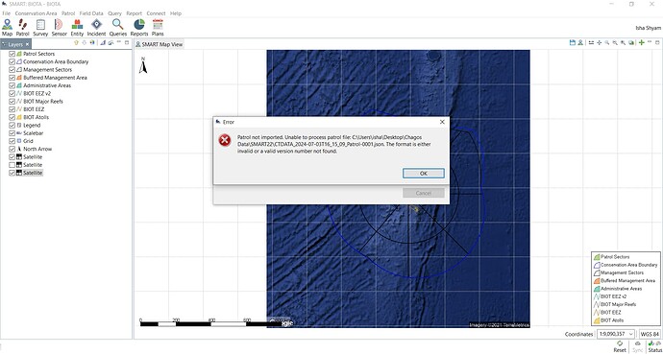Open the Survey toolbar icon
Image resolution: width=663 pixels, height=354 pixels.
coord(40,28)
